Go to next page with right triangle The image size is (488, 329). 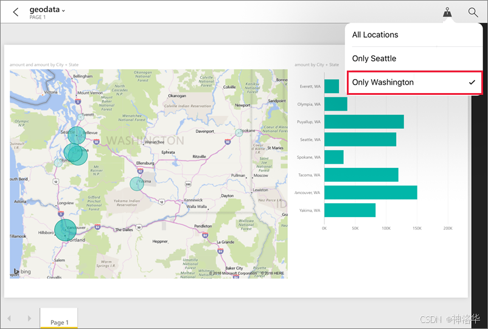click(x=29, y=318)
